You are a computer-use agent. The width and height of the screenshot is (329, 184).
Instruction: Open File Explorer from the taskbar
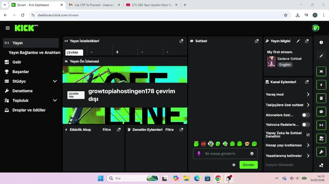pyautogui.click(x=186, y=178)
